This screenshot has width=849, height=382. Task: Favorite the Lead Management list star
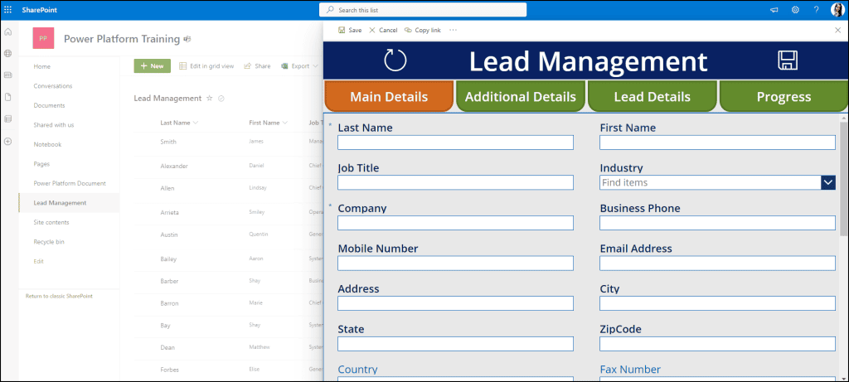(x=210, y=99)
